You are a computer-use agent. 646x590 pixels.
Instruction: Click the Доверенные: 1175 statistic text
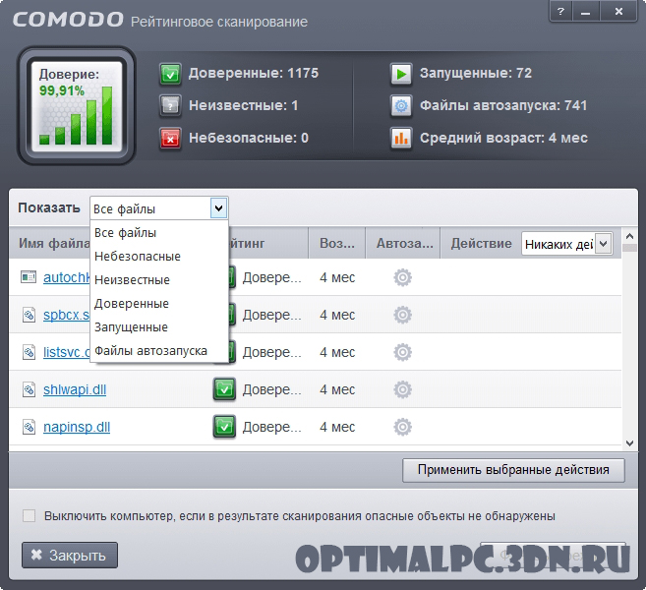click(254, 74)
